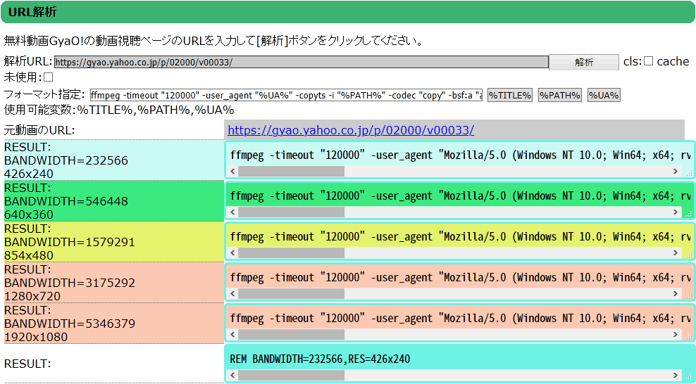Click left scroll arrow in 854x480 row
Viewport: 696px width, 384px height.
pyautogui.click(x=232, y=253)
